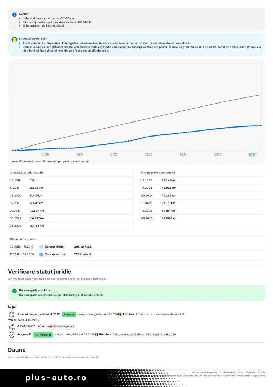Click the 'Verificare statut juridic' heading
The image size is (273, 387).
[x=39, y=272]
